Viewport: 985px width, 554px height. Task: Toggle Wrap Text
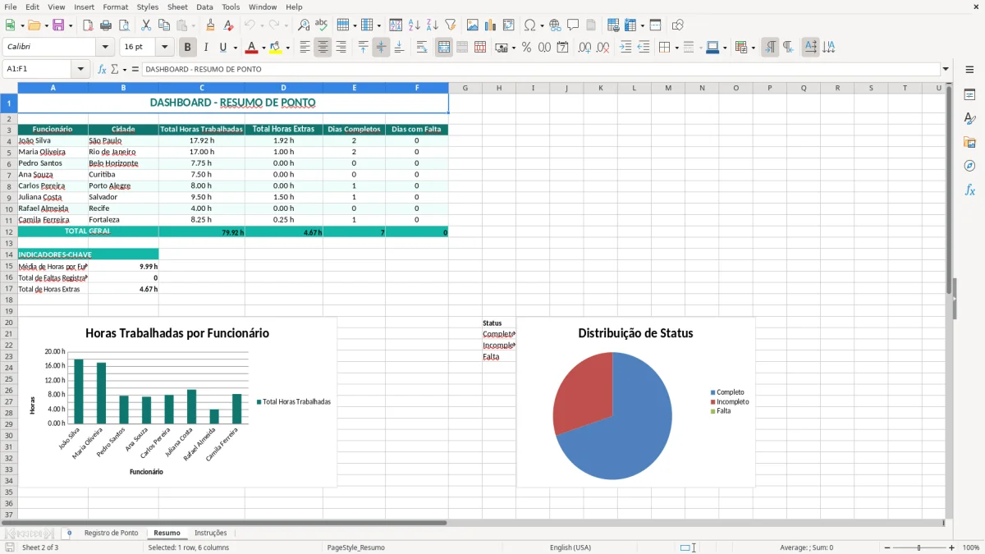point(422,48)
